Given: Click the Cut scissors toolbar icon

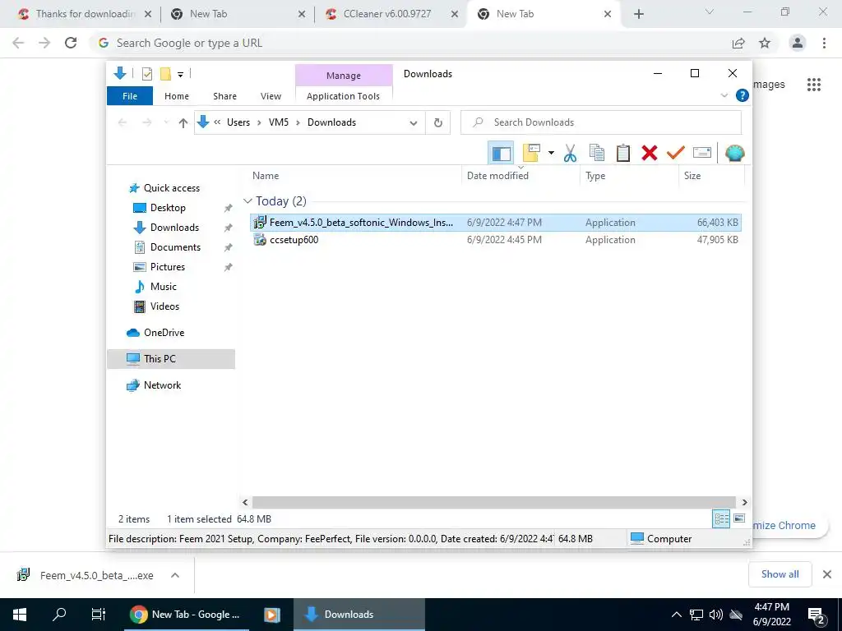Looking at the screenshot, I should pyautogui.click(x=570, y=153).
